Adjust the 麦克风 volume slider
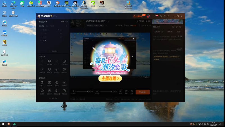The width and height of the screenshot is (225, 127). [x=82, y=91]
